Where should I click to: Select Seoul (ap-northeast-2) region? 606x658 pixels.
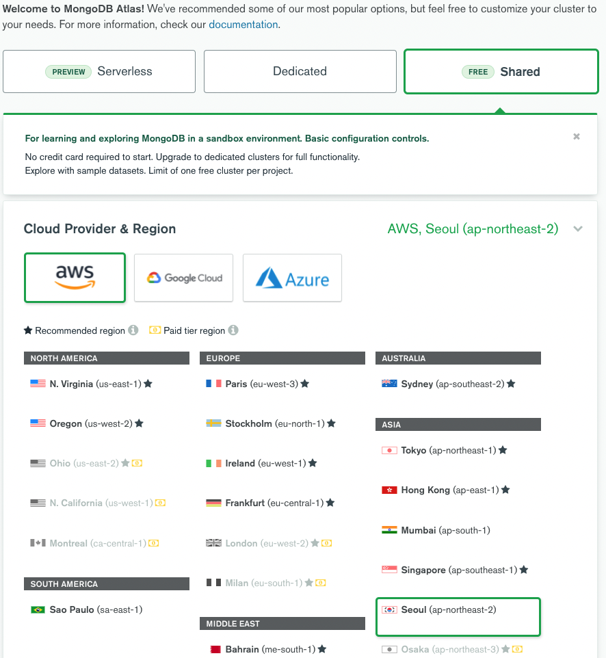click(458, 617)
